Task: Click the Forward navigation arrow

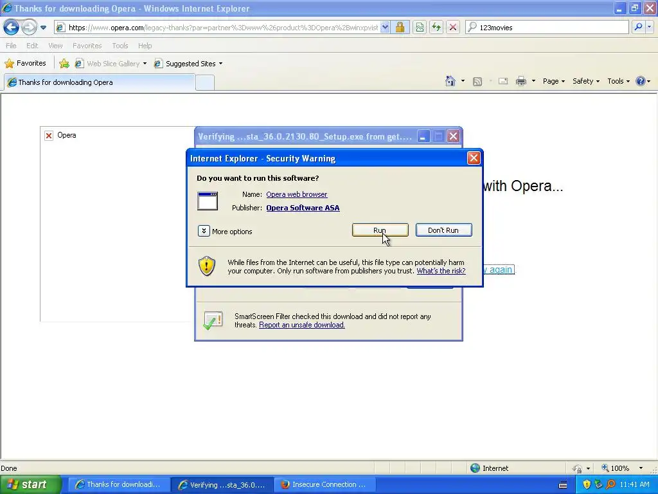Action: coord(29,28)
